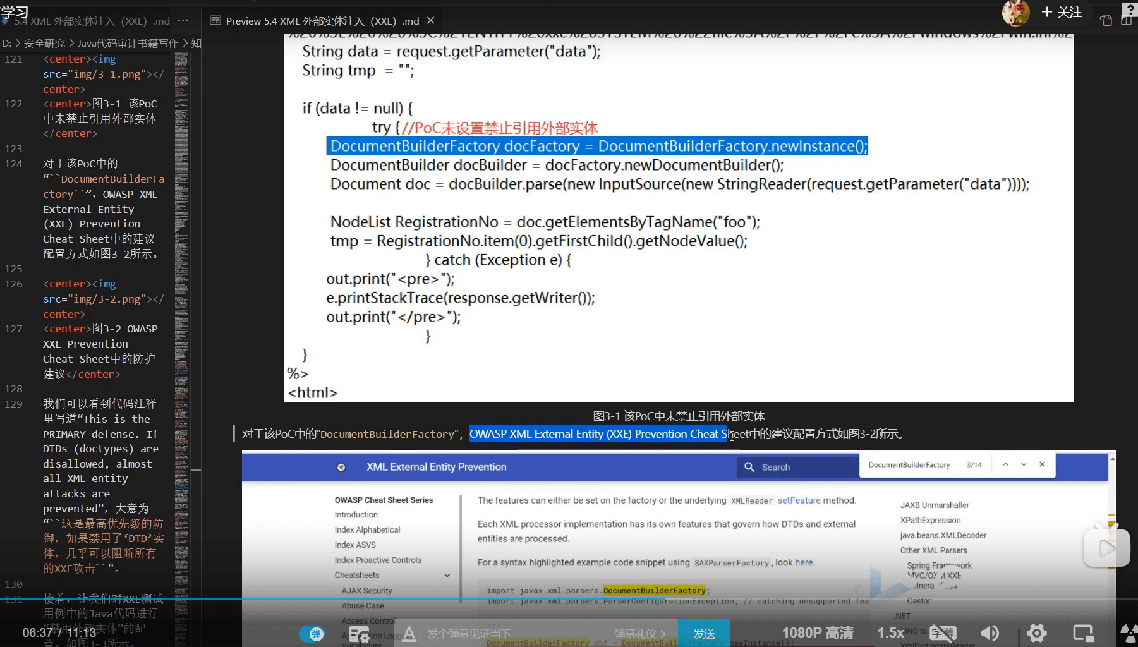Open the 1080P 高清 quality menu
Image resolution: width=1138 pixels, height=647 pixels.
pos(818,632)
